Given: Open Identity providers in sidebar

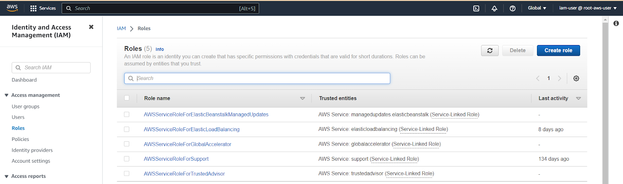Looking at the screenshot, I should pyautogui.click(x=32, y=150).
